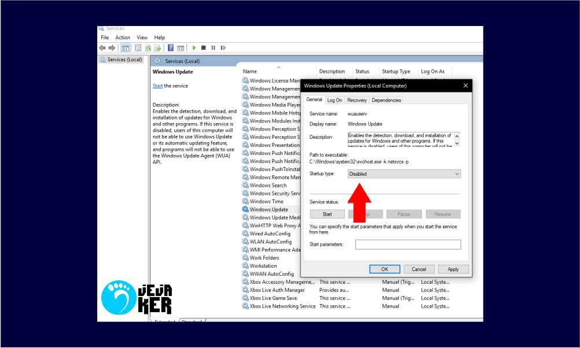The image size is (580, 348).
Task: Select the WMI Performance Ada row
Action: point(275,250)
